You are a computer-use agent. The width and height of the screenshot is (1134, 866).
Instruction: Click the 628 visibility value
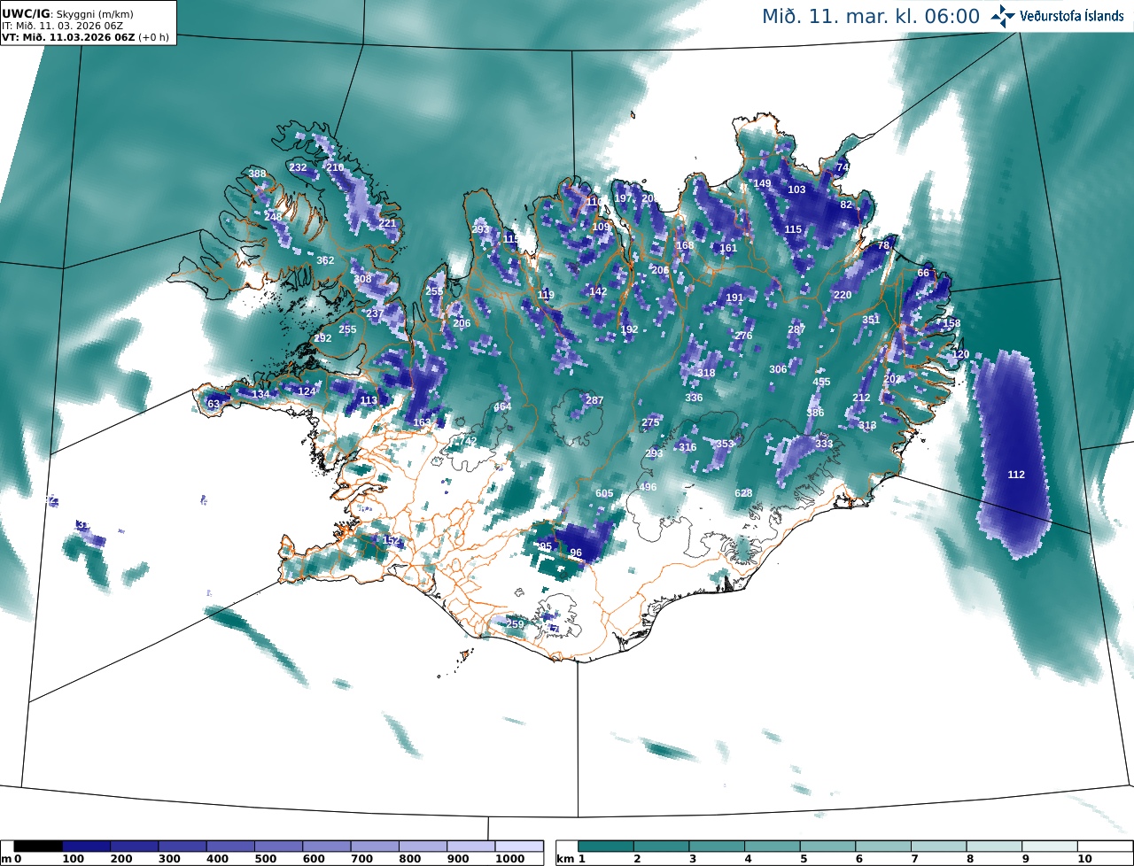[x=743, y=493]
